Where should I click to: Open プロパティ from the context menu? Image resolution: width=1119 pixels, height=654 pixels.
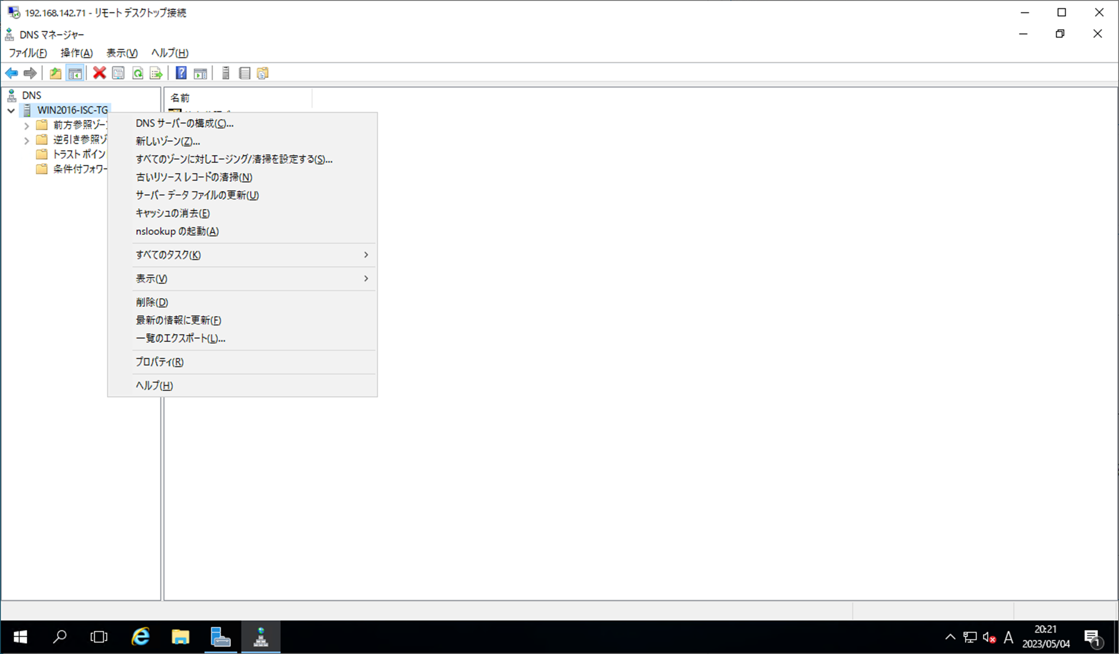pos(159,362)
